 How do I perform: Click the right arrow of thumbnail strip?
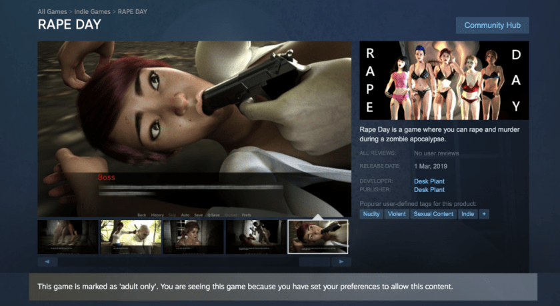coord(341,262)
